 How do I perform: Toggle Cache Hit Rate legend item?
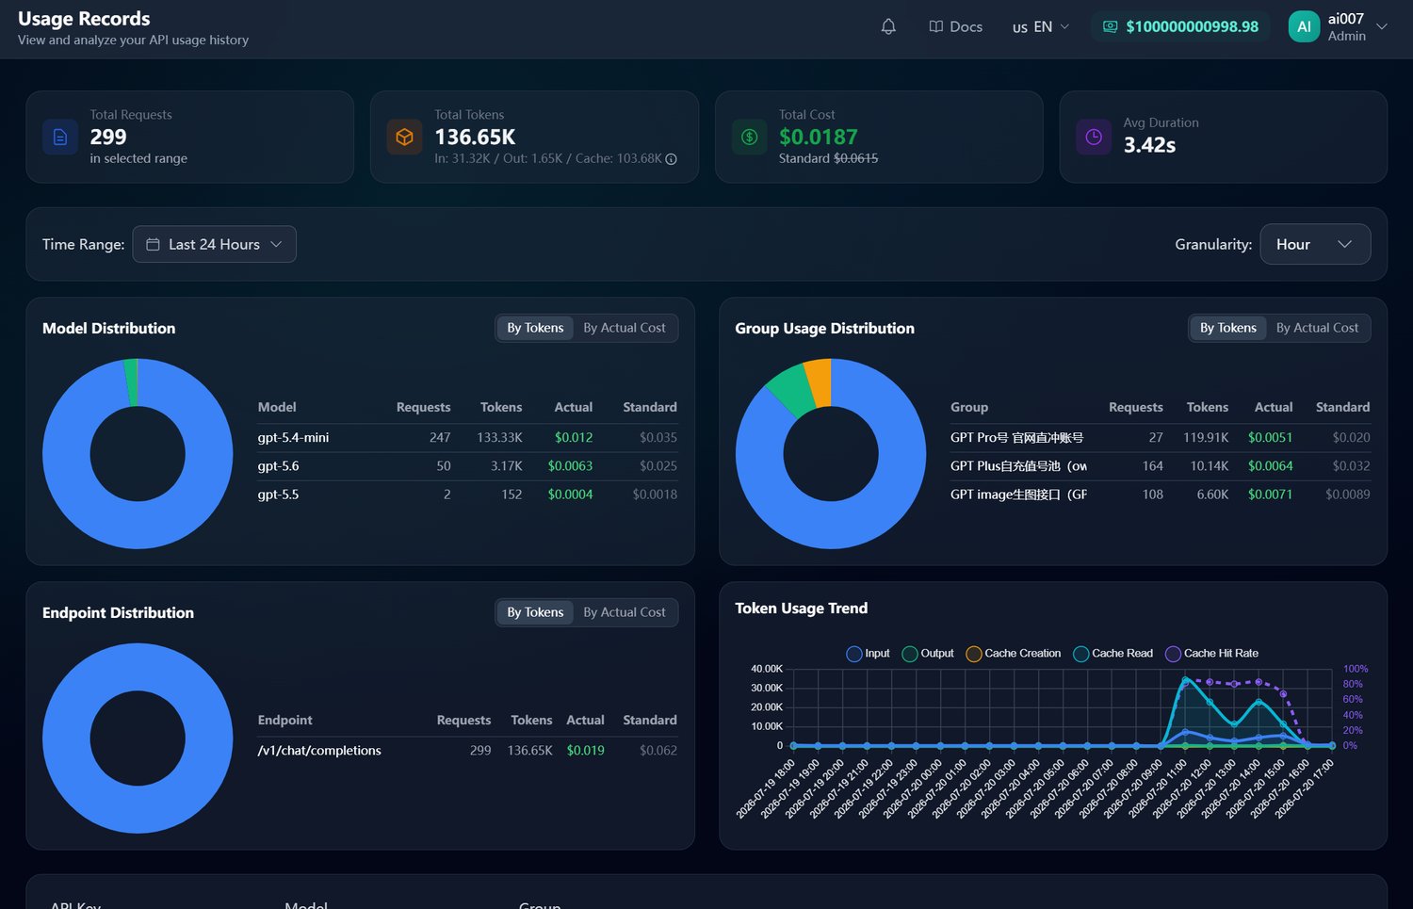[1211, 654]
